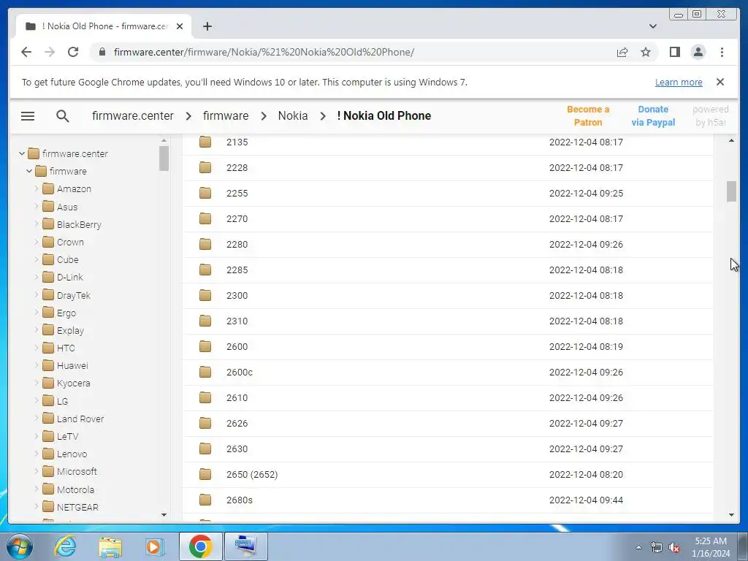Viewport: 748px width, 561px height.
Task: Click the search magnifier icon
Action: pos(63,116)
